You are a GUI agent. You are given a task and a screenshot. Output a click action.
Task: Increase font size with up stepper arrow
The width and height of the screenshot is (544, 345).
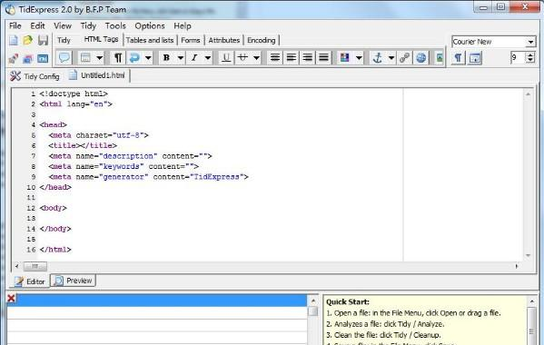[x=530, y=54]
